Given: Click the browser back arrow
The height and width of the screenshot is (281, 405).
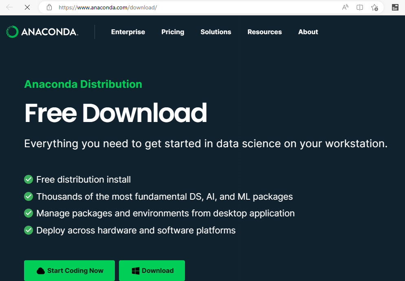Looking at the screenshot, I should (9, 7).
